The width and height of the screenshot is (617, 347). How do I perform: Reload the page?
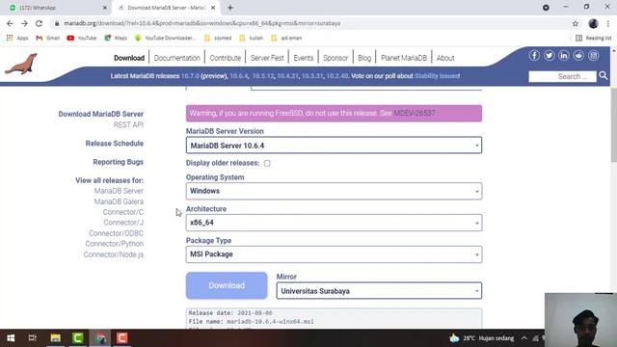click(x=39, y=23)
